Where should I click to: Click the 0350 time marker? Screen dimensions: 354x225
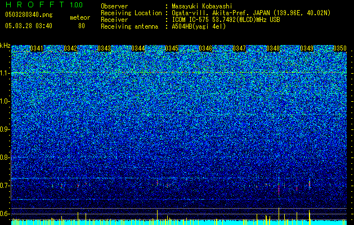340,48
